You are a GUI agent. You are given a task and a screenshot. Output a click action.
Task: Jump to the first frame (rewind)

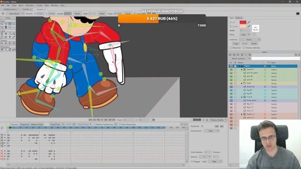tap(90, 120)
